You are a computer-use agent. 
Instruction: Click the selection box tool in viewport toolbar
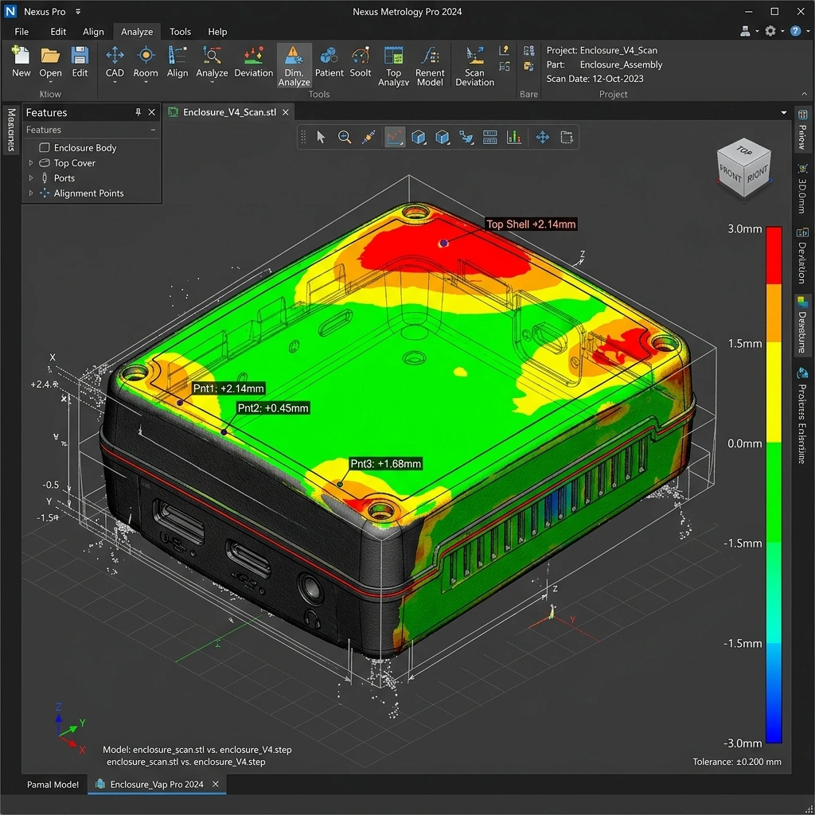[567, 137]
